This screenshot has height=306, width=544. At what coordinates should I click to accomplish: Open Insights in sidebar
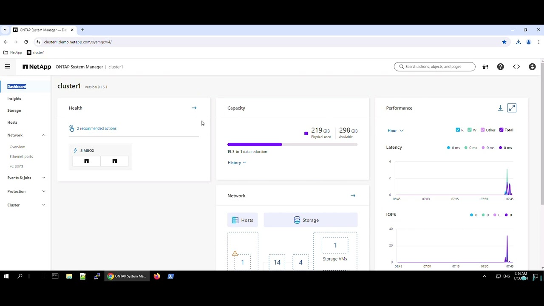click(x=14, y=99)
